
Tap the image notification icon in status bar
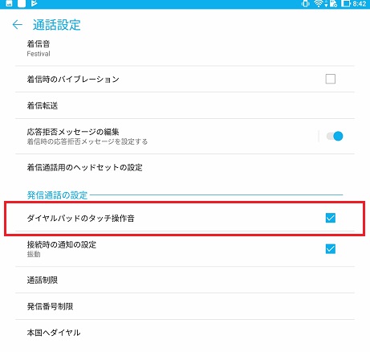click(9, 3)
